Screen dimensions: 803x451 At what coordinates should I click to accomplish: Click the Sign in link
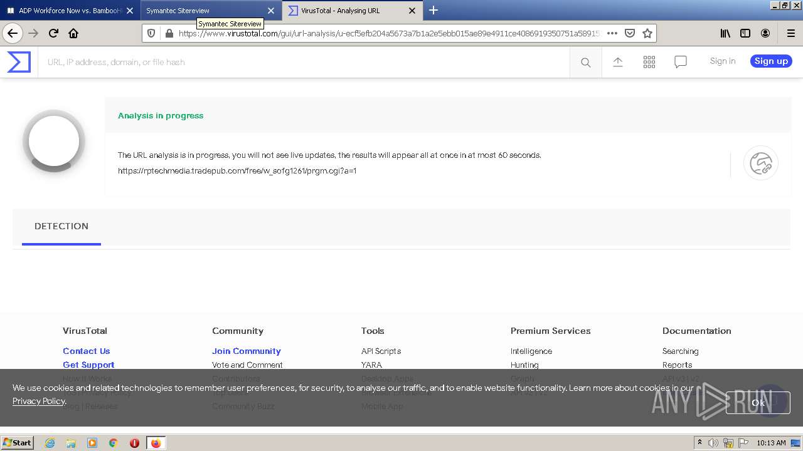coord(723,61)
